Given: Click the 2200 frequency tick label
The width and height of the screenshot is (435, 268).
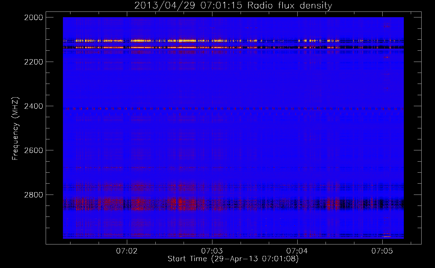Looking at the screenshot, I should [34, 62].
